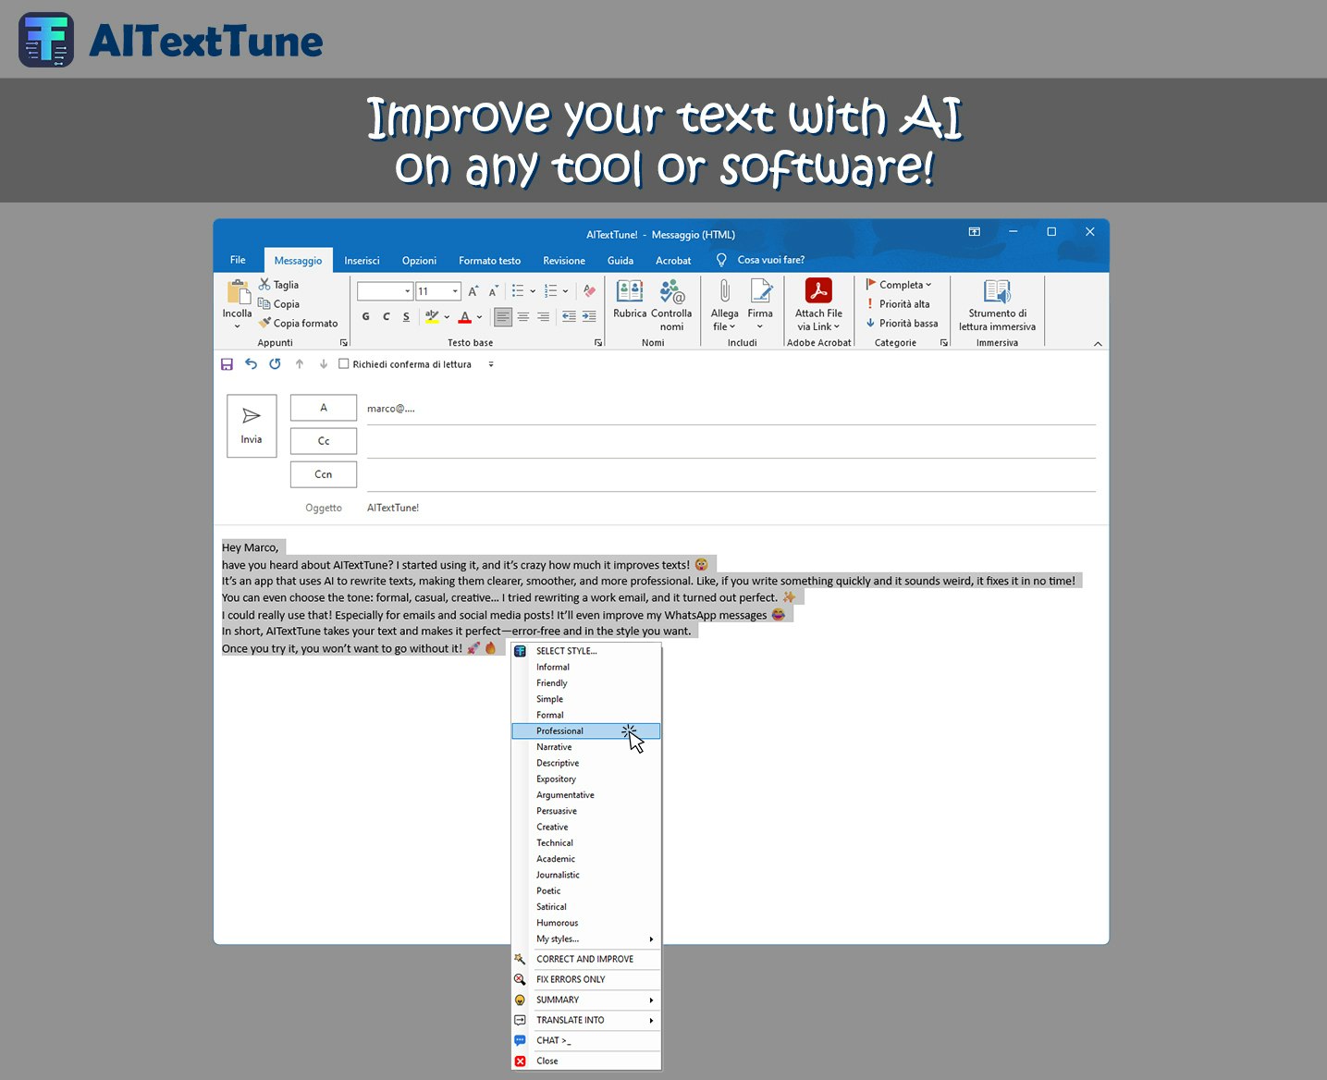1327x1080 pixels.
Task: Align text to the right
Action: coord(544,317)
